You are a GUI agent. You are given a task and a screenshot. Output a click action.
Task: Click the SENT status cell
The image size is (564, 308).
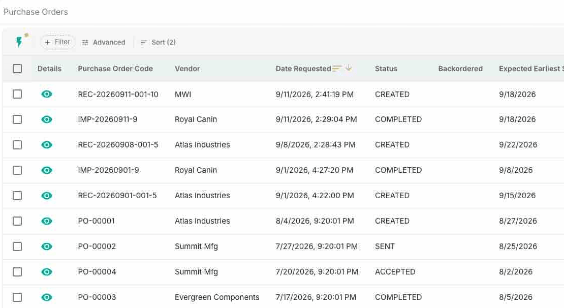[x=385, y=247]
